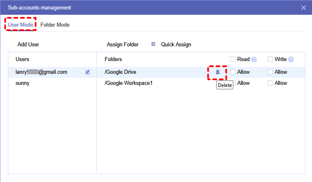Click the Assign Folder button
The image size is (312, 182).
[x=122, y=44]
